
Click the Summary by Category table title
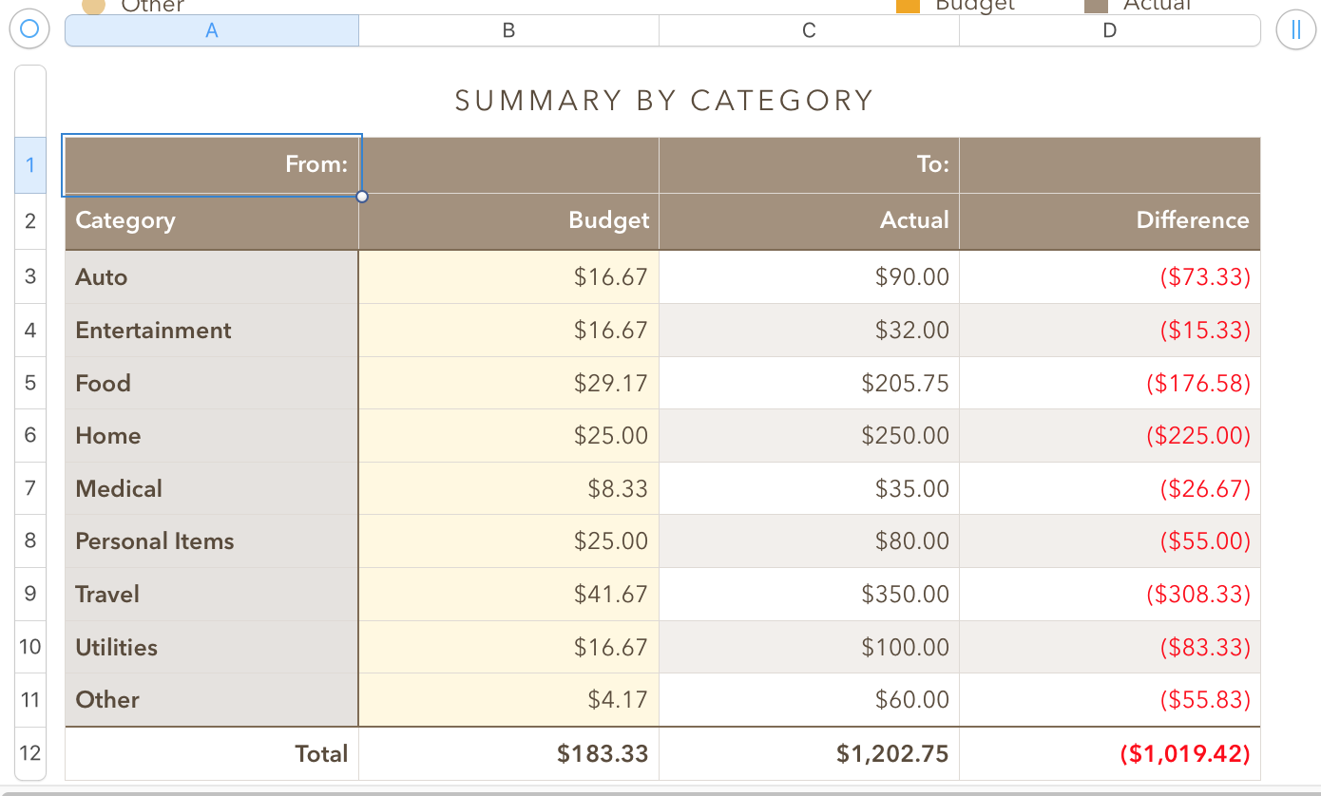[663, 101]
